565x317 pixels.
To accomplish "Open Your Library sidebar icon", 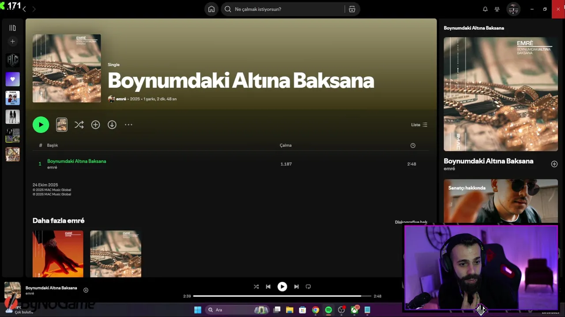I will coord(12,28).
